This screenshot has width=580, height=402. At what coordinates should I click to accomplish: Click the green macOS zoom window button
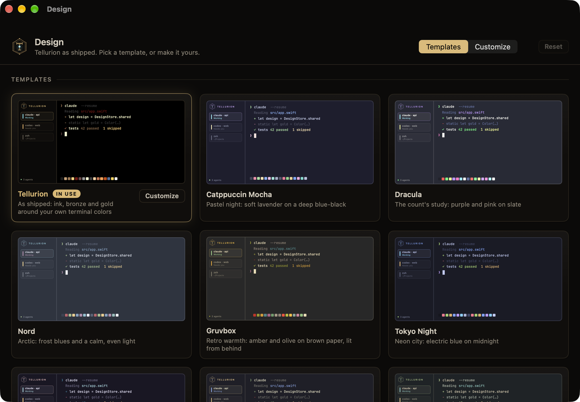pos(34,9)
